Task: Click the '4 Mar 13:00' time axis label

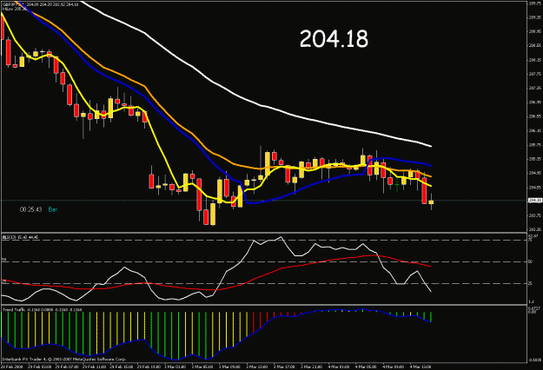Action: pyautogui.click(x=420, y=367)
